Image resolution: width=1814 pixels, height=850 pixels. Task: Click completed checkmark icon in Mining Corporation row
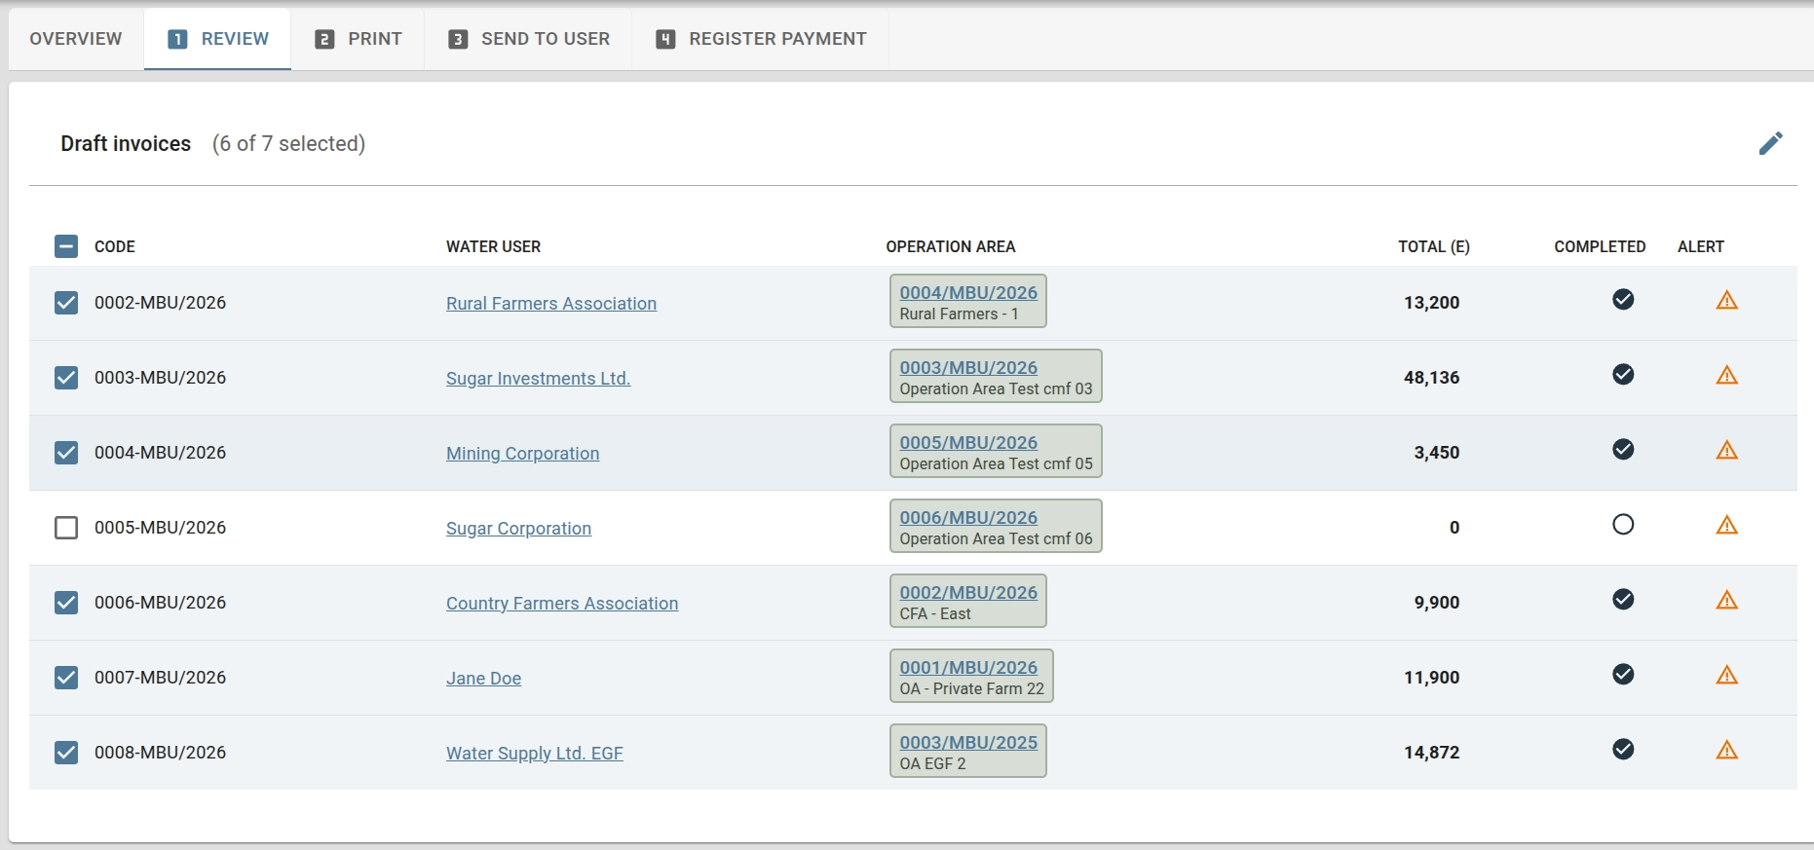coord(1623,449)
